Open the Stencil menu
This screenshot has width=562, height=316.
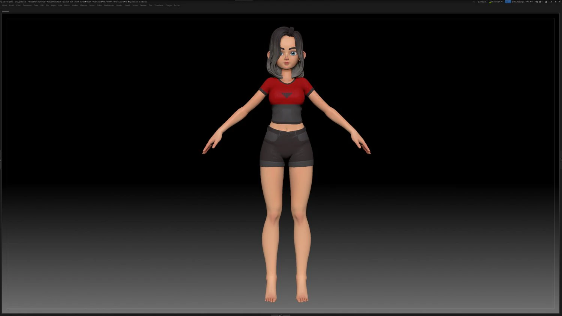(x=127, y=5)
